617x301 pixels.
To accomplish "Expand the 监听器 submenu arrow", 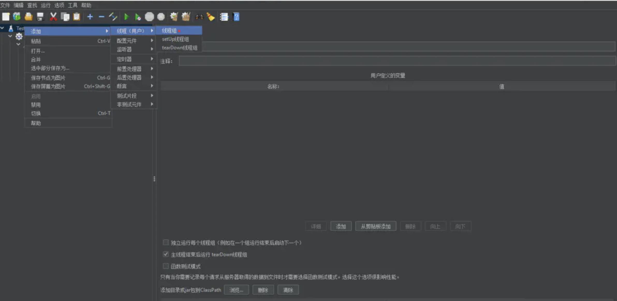I will [152, 49].
